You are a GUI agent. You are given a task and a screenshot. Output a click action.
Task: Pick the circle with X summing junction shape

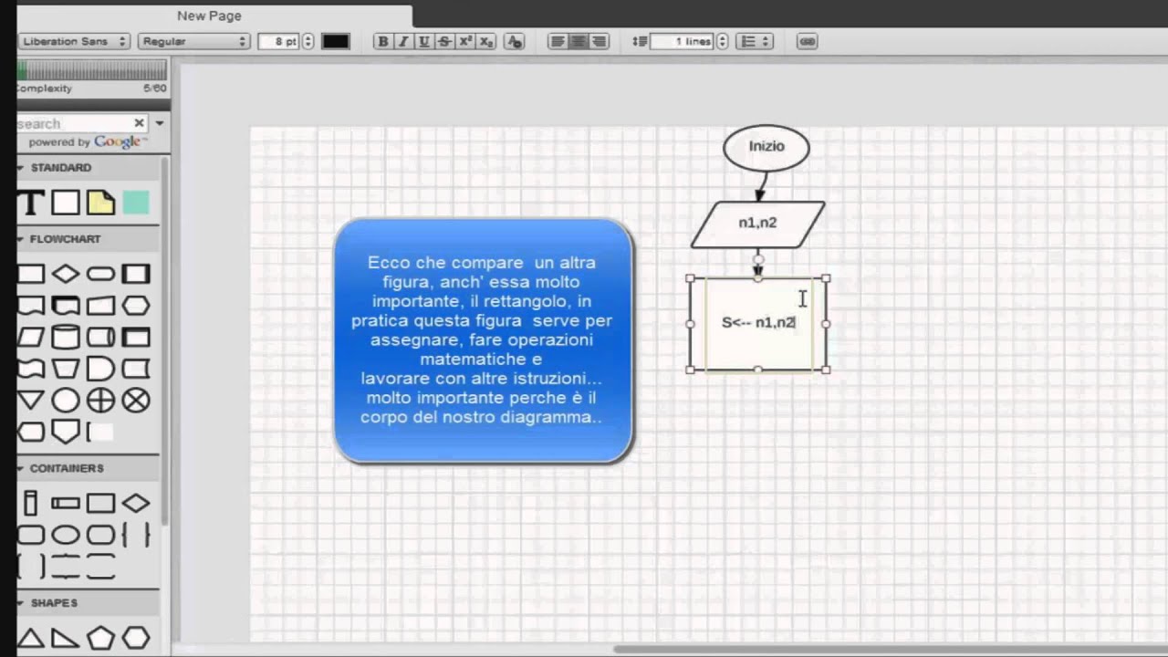point(136,400)
